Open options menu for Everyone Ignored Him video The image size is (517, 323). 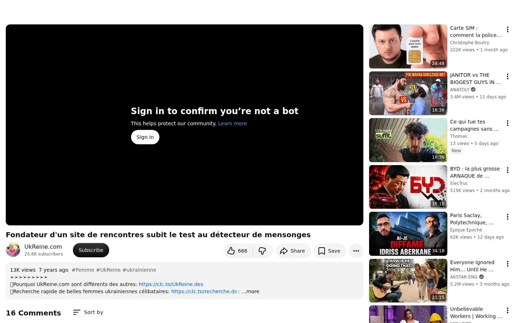pyautogui.click(x=508, y=264)
